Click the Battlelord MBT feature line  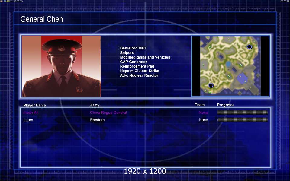pyautogui.click(x=133, y=48)
